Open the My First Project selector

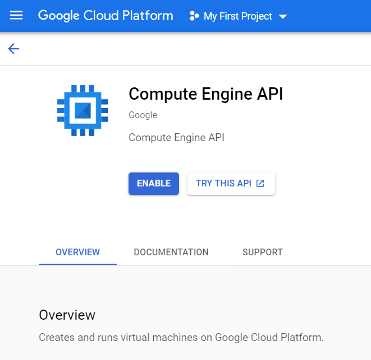[238, 16]
